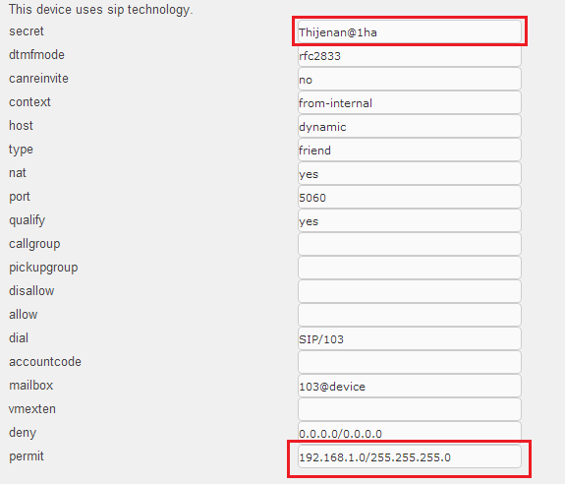Focus the port field showing 5060

click(410, 198)
